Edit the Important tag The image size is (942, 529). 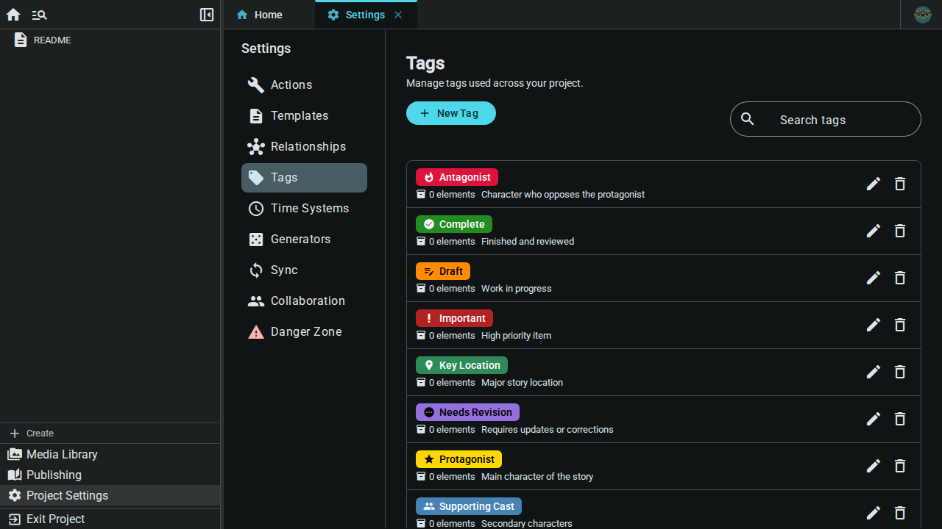click(874, 325)
